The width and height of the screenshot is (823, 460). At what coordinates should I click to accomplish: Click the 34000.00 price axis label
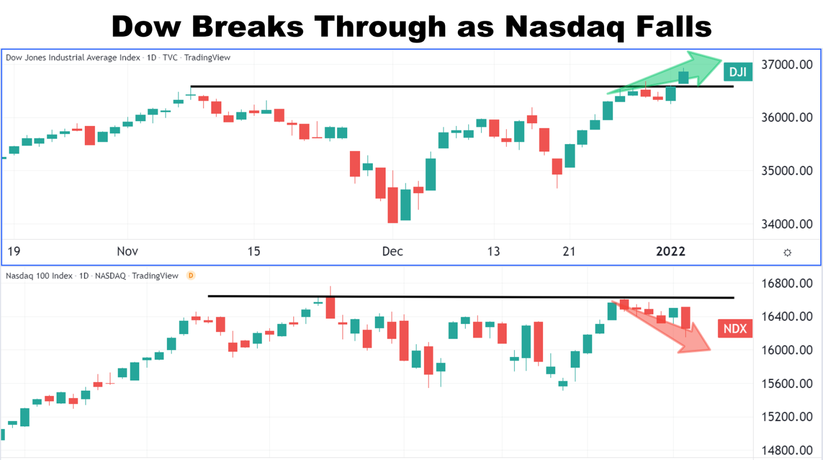(x=787, y=224)
